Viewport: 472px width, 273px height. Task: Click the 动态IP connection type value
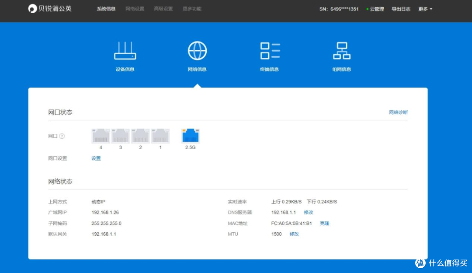[98, 202]
